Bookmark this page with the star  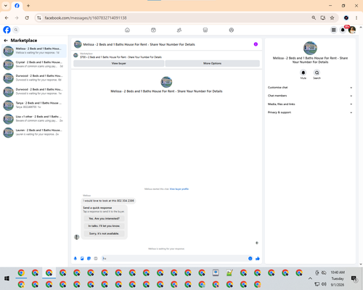332,18
